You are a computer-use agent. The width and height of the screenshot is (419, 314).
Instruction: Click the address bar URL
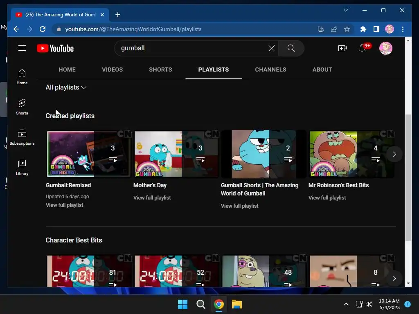(x=133, y=29)
